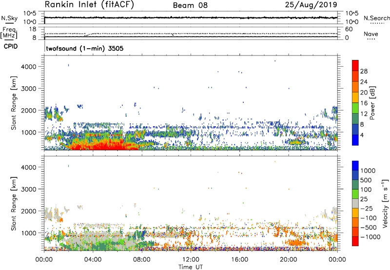Click the '-500' velocity colorbar label
Image resolution: width=390 pixels, height=270 pixels.
(x=369, y=227)
